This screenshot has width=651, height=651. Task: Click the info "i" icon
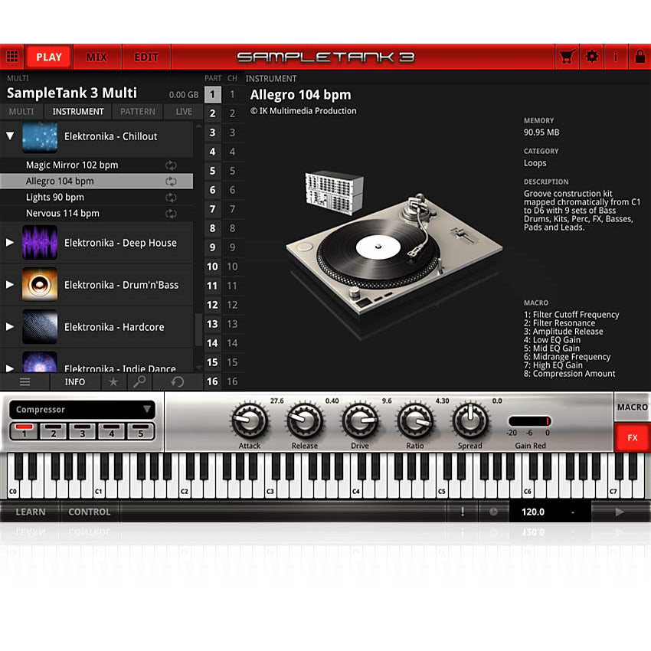click(x=617, y=56)
